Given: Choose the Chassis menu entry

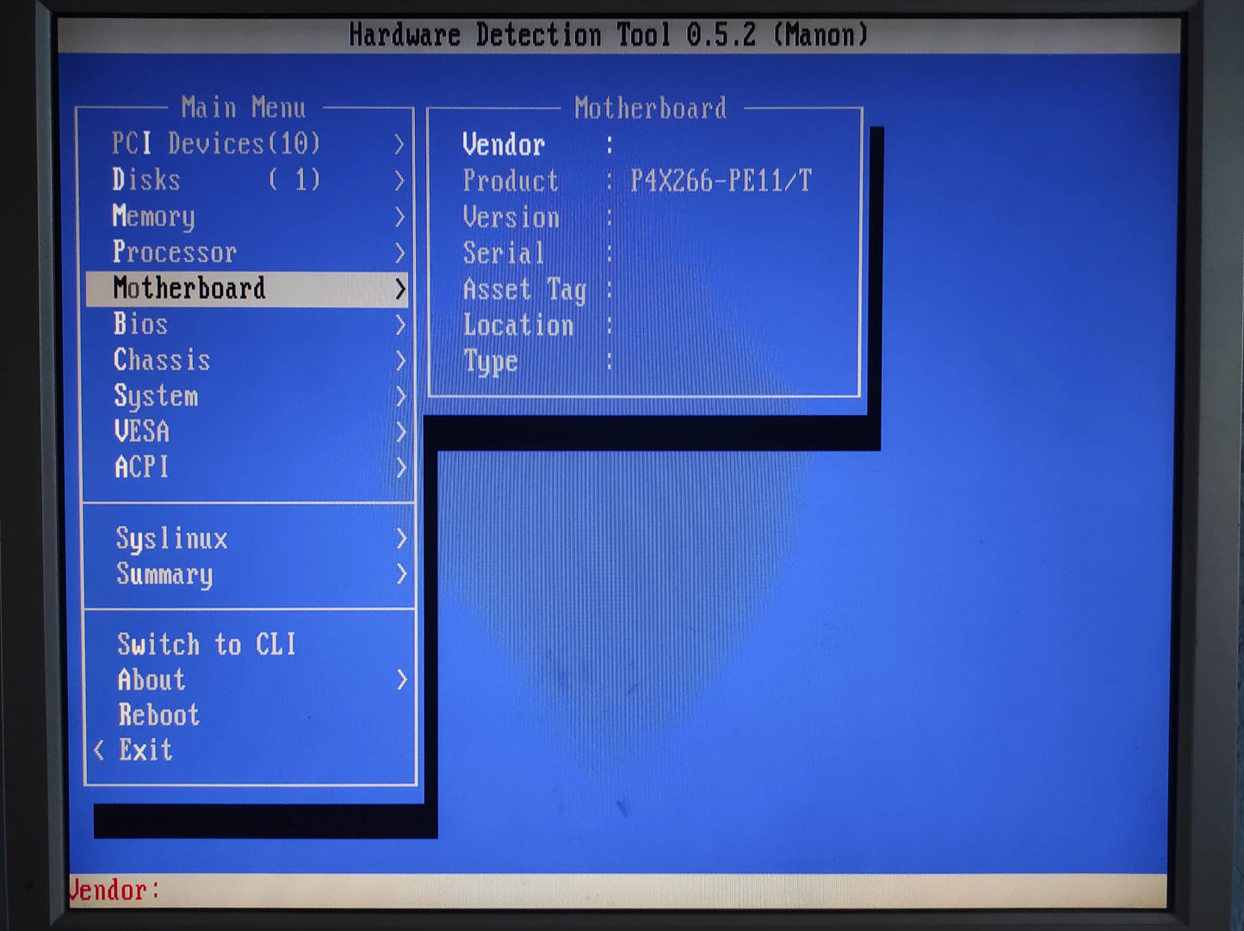Looking at the screenshot, I should point(246,360).
